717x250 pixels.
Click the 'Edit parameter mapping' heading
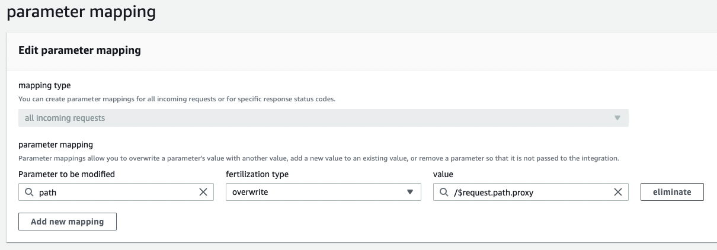[x=80, y=50]
